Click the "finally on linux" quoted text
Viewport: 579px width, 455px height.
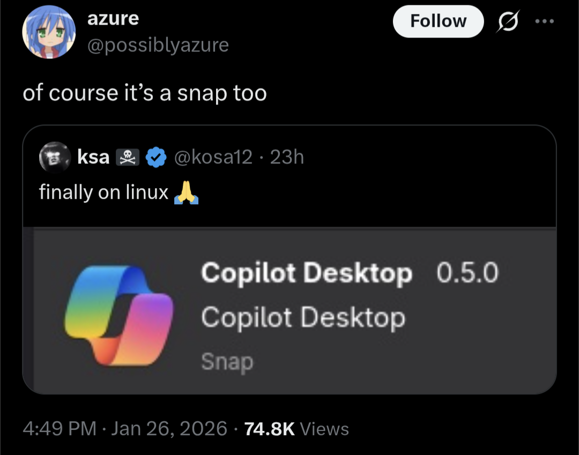pyautogui.click(x=104, y=192)
